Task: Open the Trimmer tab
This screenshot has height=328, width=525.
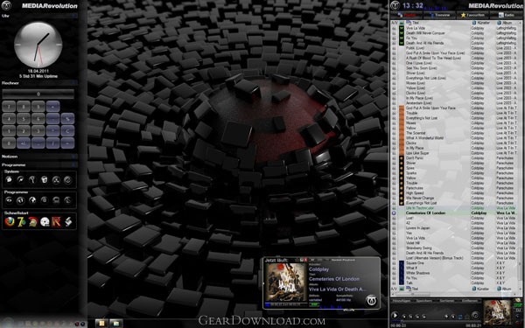Action: pos(439,15)
